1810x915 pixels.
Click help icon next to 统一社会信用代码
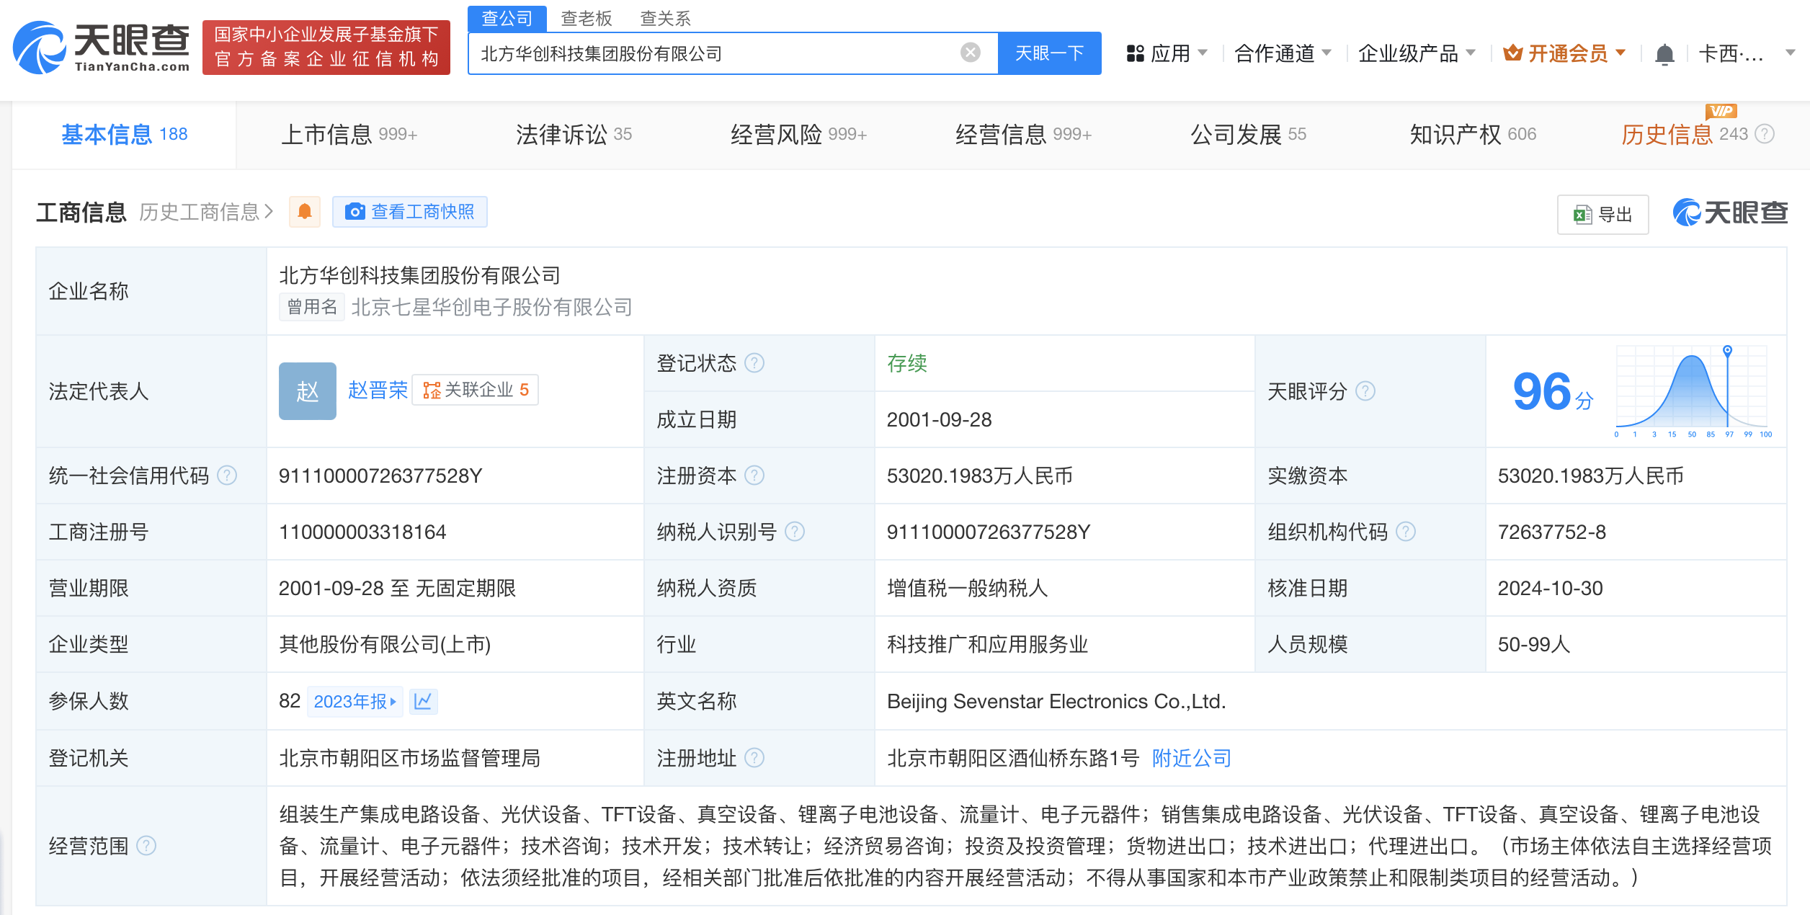[x=227, y=476]
